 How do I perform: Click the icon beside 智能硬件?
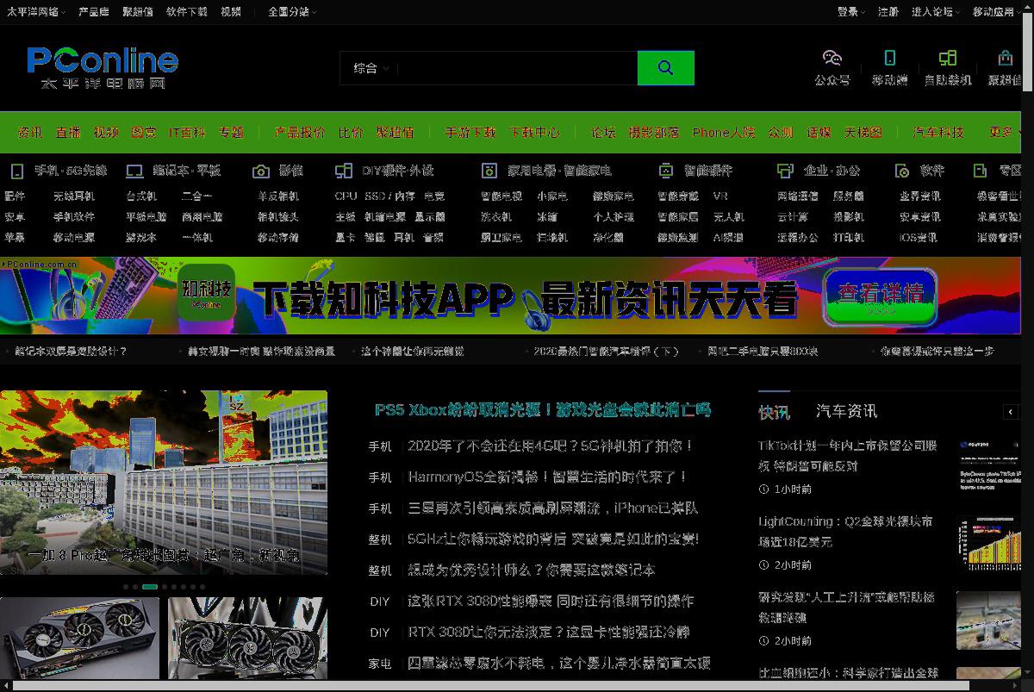(x=666, y=171)
